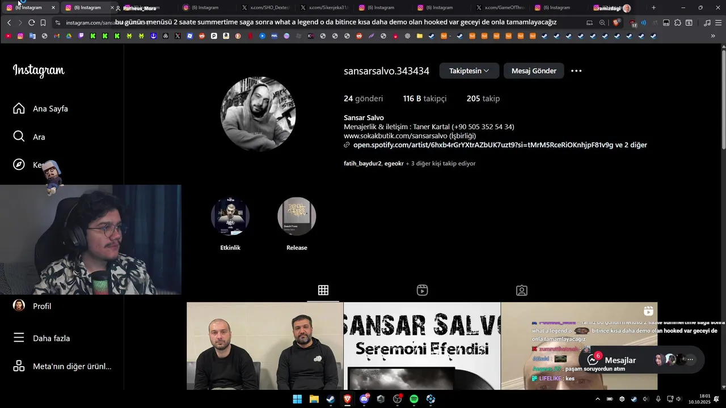Image resolution: width=726 pixels, height=408 pixels.
Task: Bookmark this page with the bookmark icon
Action: coord(43,23)
